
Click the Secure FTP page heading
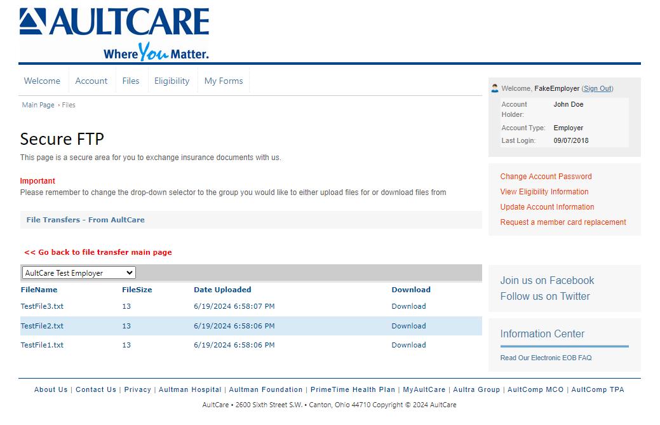62,139
